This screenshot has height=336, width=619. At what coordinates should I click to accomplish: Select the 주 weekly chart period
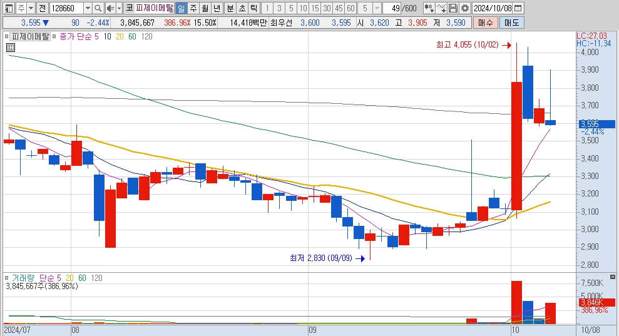pos(193,8)
